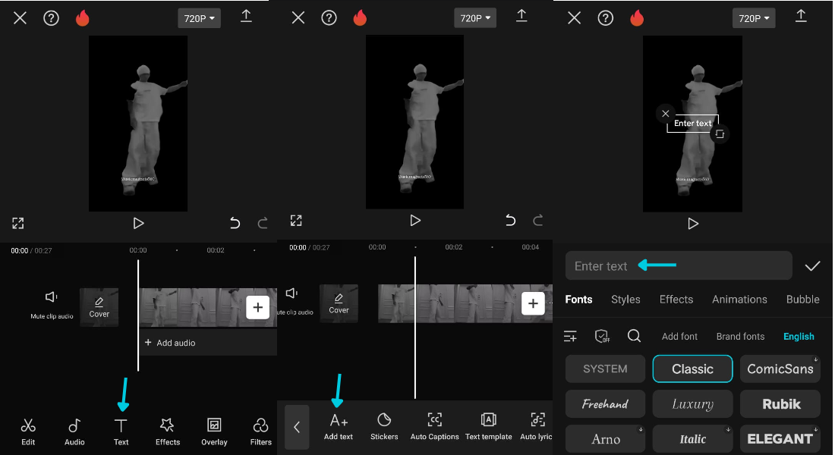835x455 pixels.
Task: Open the Effects star tool in left panel
Action: pyautogui.click(x=168, y=431)
